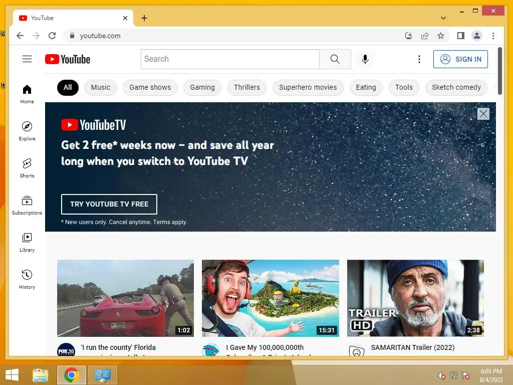This screenshot has height=385, width=513.
Task: Click the magnifier search button
Action: [x=335, y=59]
